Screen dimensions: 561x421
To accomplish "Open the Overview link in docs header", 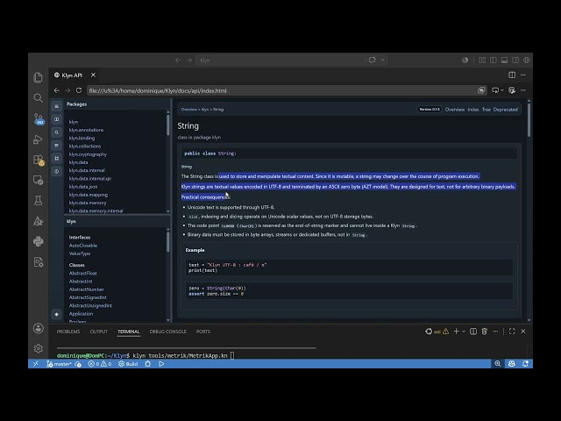I will 455,110.
